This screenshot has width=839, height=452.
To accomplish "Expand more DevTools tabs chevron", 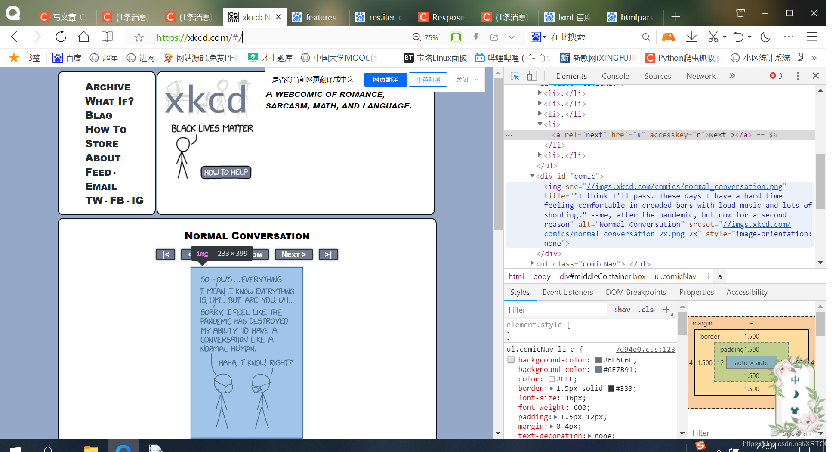I will pos(732,76).
